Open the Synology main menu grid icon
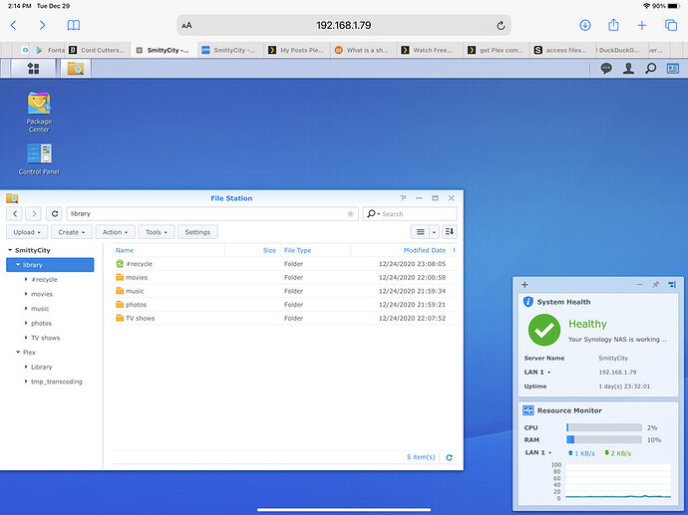This screenshot has width=688, height=515. click(x=33, y=69)
